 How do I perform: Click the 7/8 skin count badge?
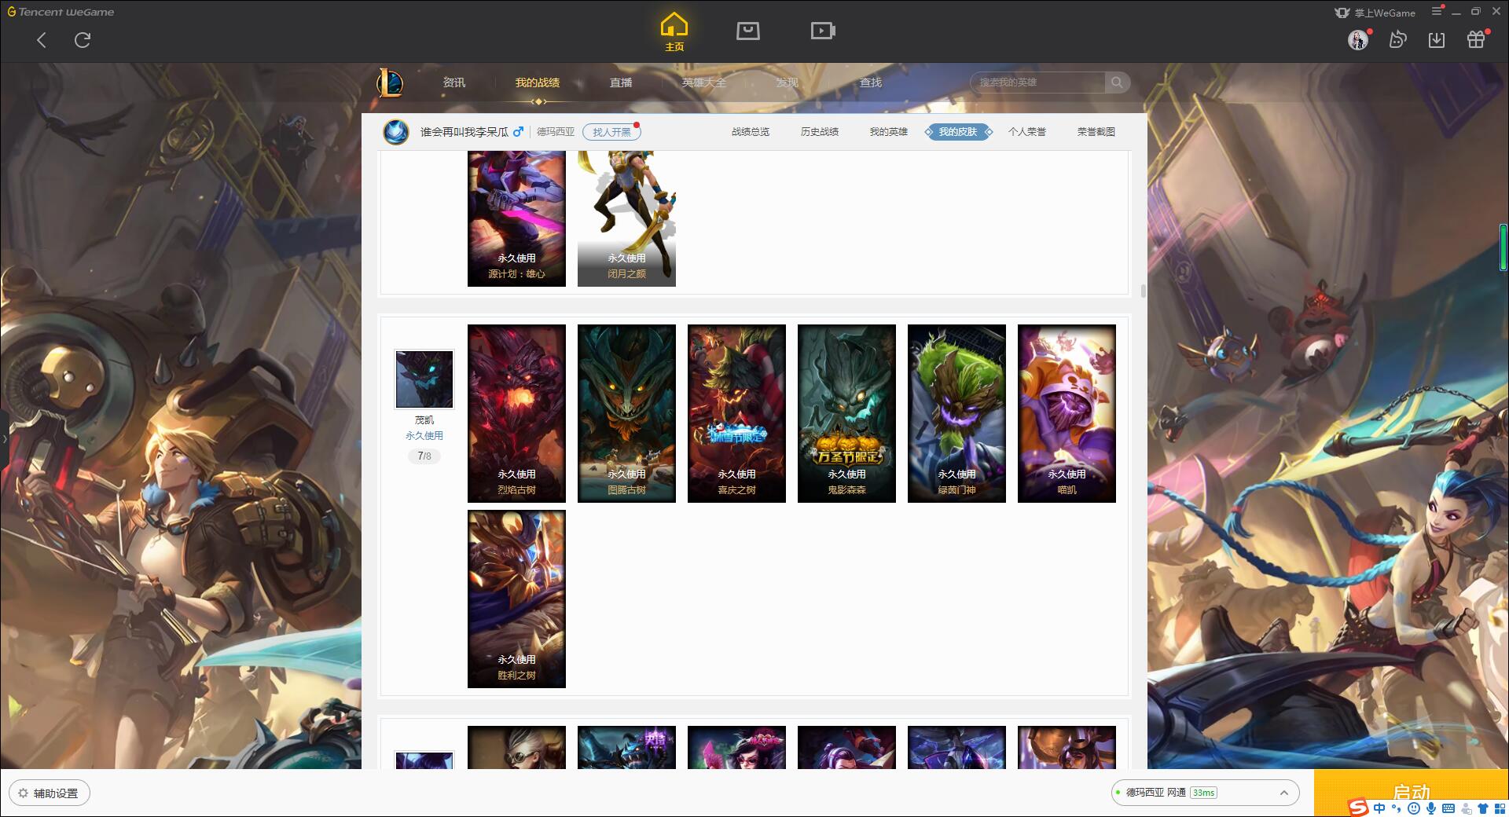[x=424, y=456]
